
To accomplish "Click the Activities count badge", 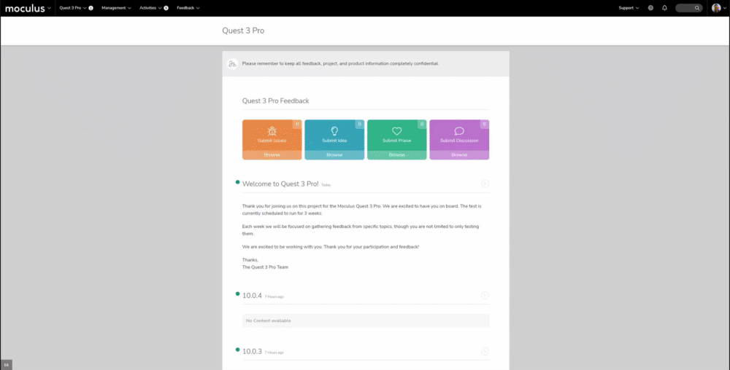I will pyautogui.click(x=166, y=8).
